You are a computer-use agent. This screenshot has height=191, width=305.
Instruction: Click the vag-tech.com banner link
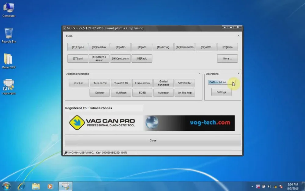[210, 123]
